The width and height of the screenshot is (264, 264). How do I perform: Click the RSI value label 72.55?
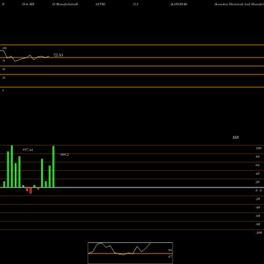tap(58, 55)
